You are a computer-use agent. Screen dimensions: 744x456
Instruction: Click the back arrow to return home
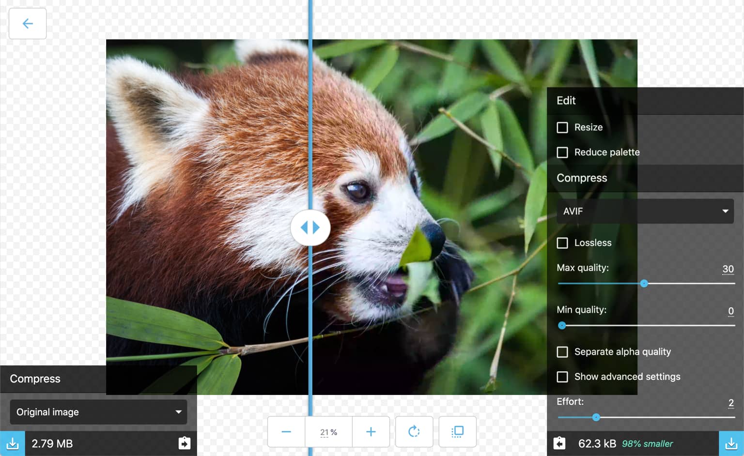click(x=27, y=23)
